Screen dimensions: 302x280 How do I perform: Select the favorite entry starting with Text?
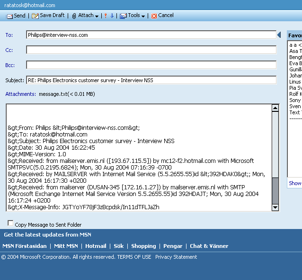295,112
